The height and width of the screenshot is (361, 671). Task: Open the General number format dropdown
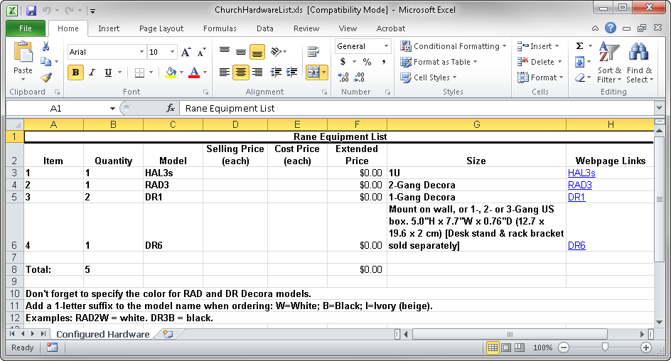(386, 46)
